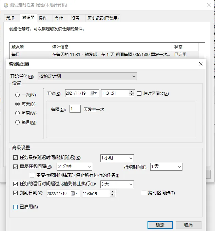215x231 pixels.
Task: Open the 2022/11/19 expiry date dropdown
Action: [76, 193]
